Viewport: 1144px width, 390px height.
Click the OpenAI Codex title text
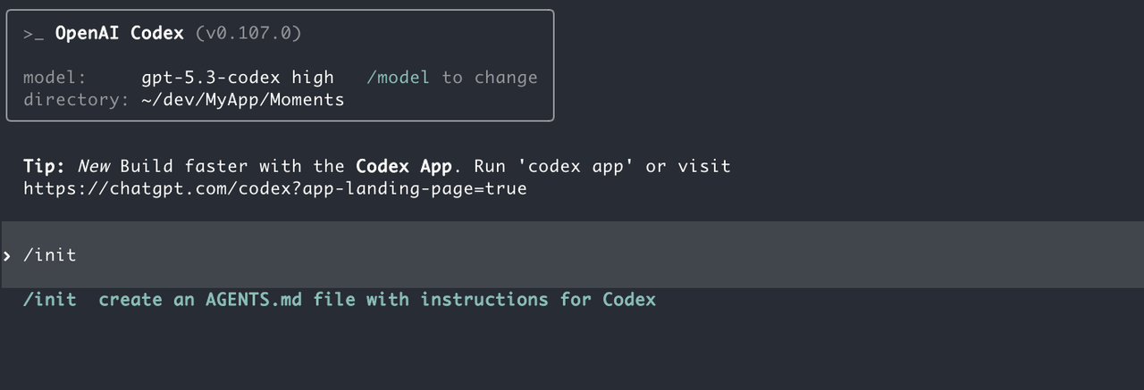pos(119,34)
